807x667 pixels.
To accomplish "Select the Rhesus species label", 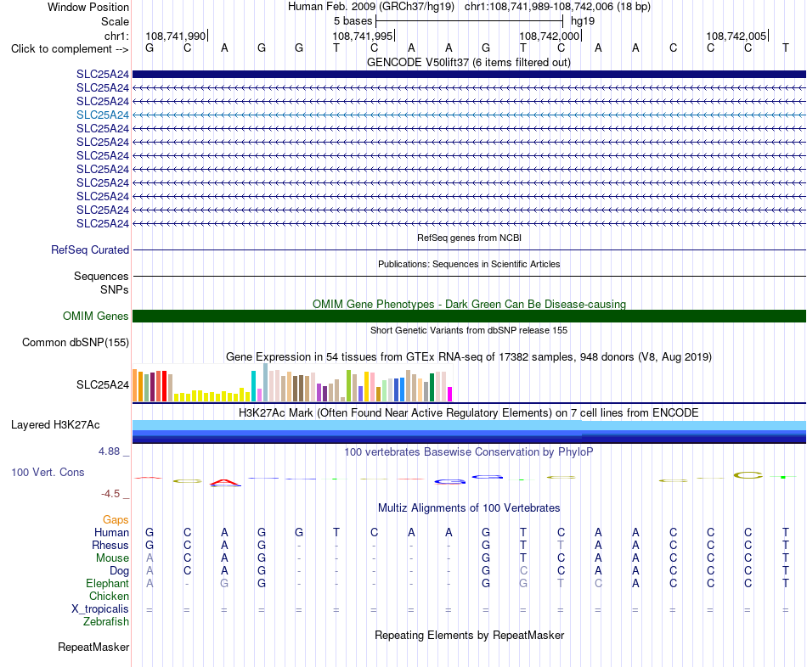I will pos(110,545).
